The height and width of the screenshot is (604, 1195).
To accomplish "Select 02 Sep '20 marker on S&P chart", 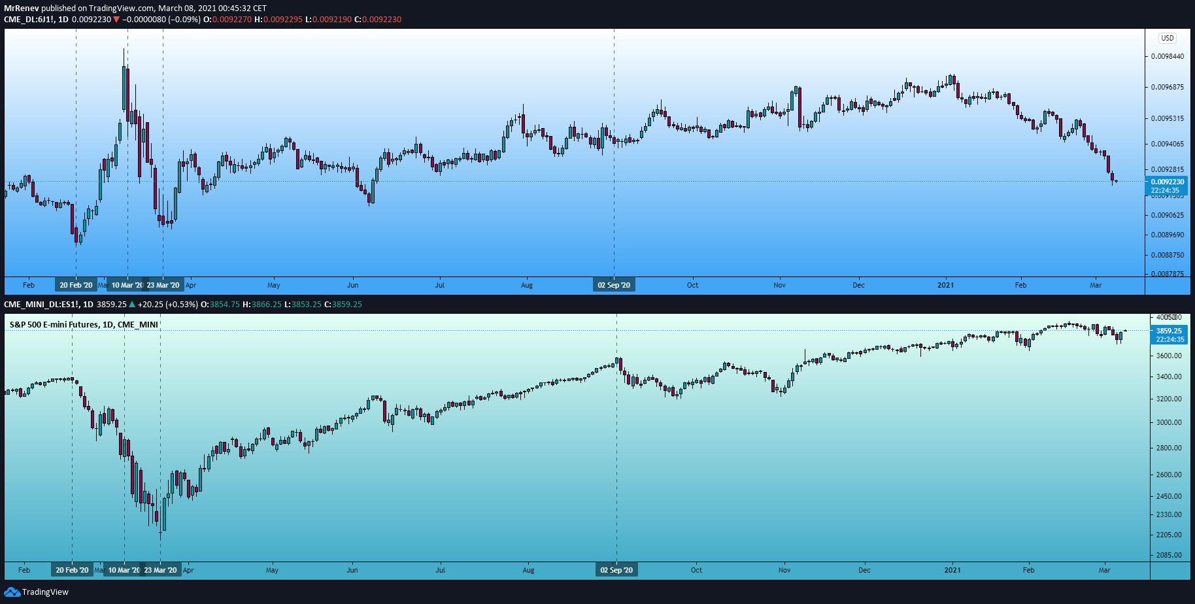I will 616,570.
